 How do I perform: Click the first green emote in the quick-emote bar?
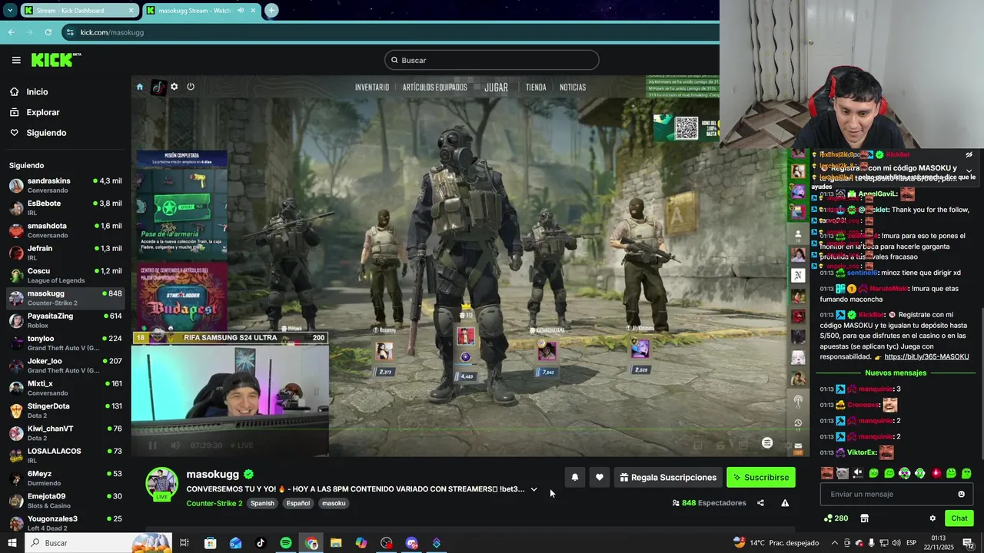pyautogui.click(x=873, y=473)
